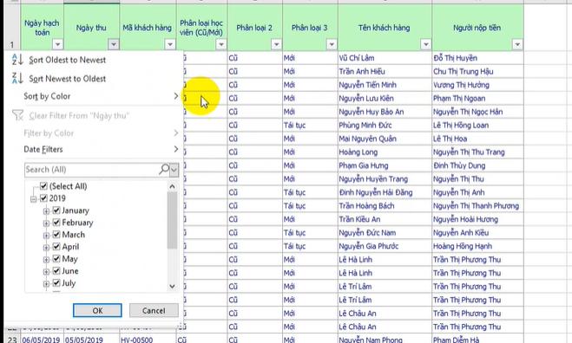Uncheck the June checkbox
This screenshot has width=572, height=343.
[x=56, y=270]
